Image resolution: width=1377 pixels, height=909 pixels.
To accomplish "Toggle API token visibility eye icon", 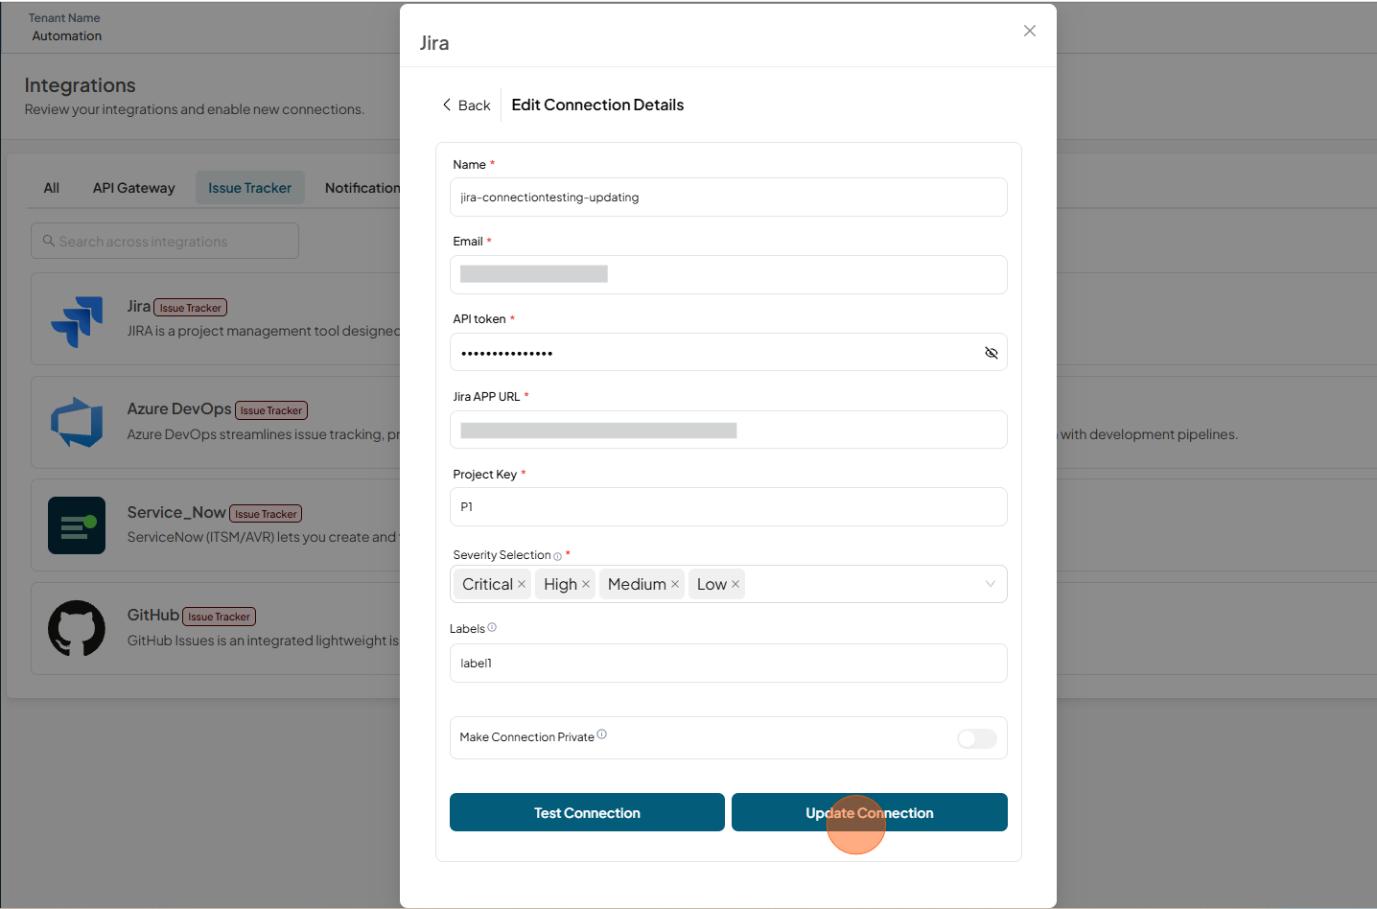I will [x=991, y=353].
